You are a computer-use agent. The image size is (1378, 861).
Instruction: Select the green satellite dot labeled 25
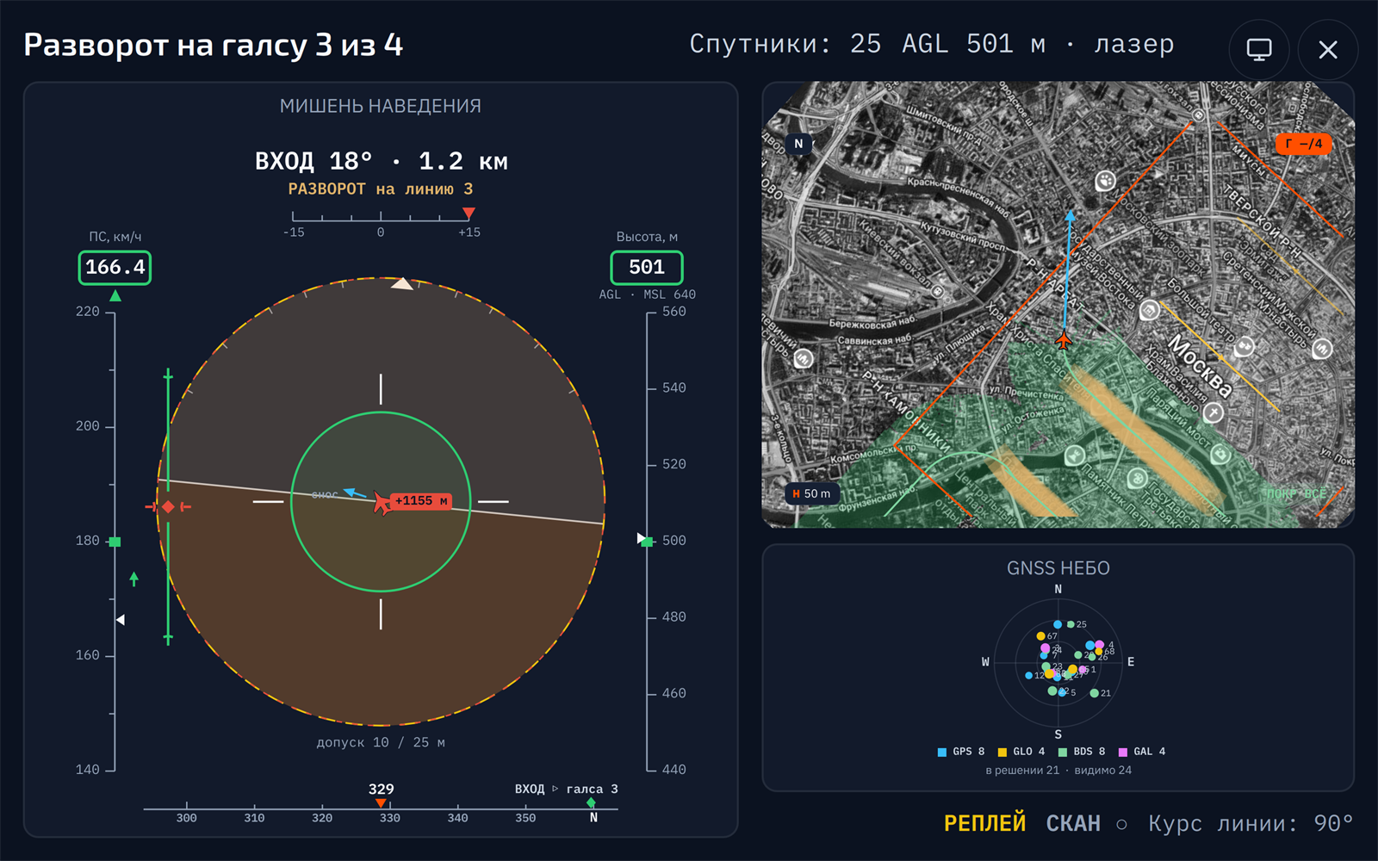click(1071, 624)
